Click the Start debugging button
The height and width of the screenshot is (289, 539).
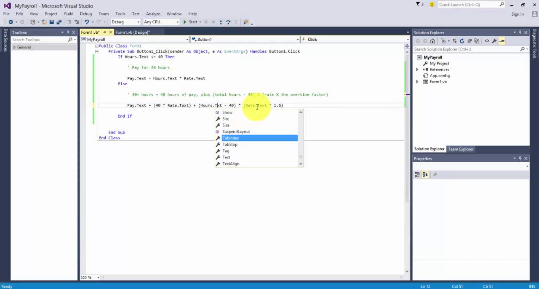pos(190,22)
